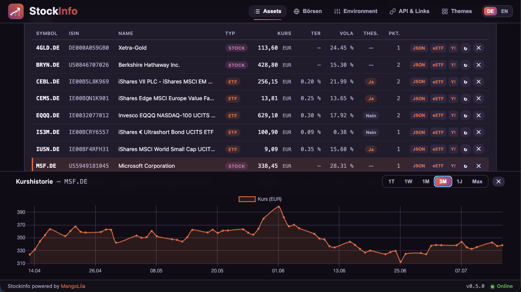Select 1T chart range
This screenshot has height=292, width=521.
coord(391,181)
